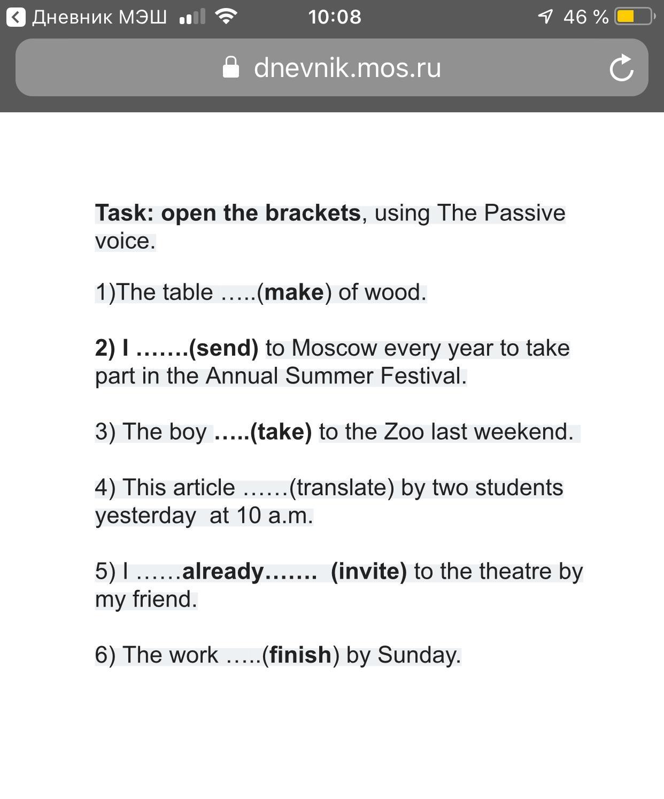Screen dimensions: 664x799
Task: Tap the padlock icon in address bar
Action: point(231,68)
